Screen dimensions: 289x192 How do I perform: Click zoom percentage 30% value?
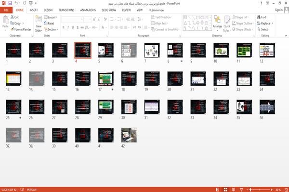[x=278, y=190]
